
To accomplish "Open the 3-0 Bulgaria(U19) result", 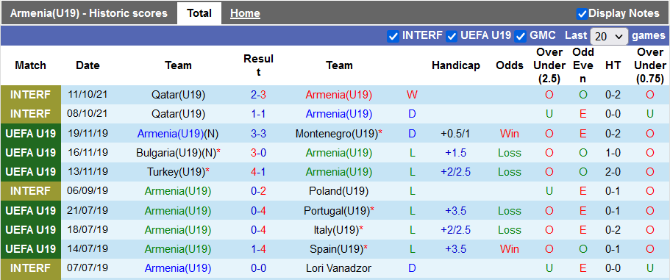I will click(259, 153).
